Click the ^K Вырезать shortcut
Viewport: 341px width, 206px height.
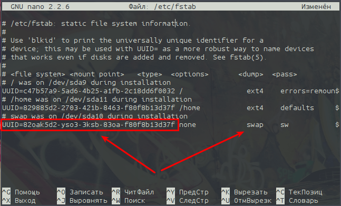tap(245, 192)
